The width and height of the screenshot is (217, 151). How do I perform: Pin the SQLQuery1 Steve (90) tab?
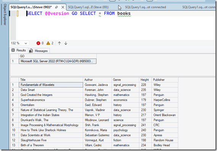(x=56, y=7)
